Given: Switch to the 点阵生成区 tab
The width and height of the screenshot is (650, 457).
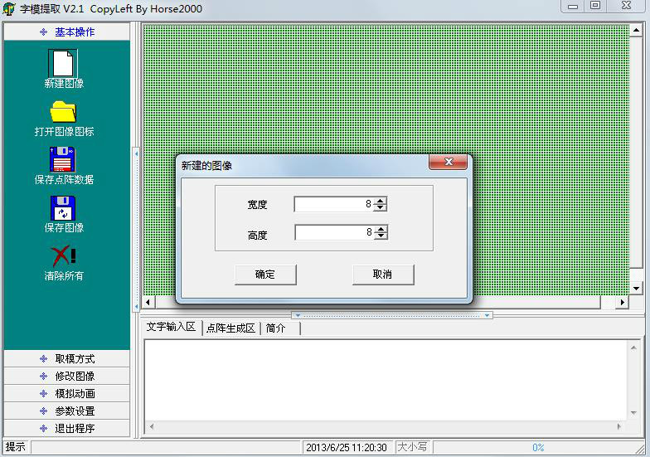Looking at the screenshot, I should (x=230, y=328).
